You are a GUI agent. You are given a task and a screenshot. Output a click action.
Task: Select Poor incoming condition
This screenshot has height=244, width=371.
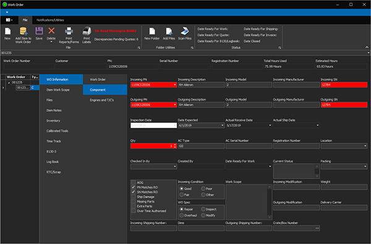click(203, 188)
